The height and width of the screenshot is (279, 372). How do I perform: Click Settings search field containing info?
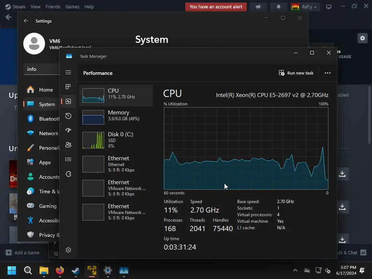point(41,69)
